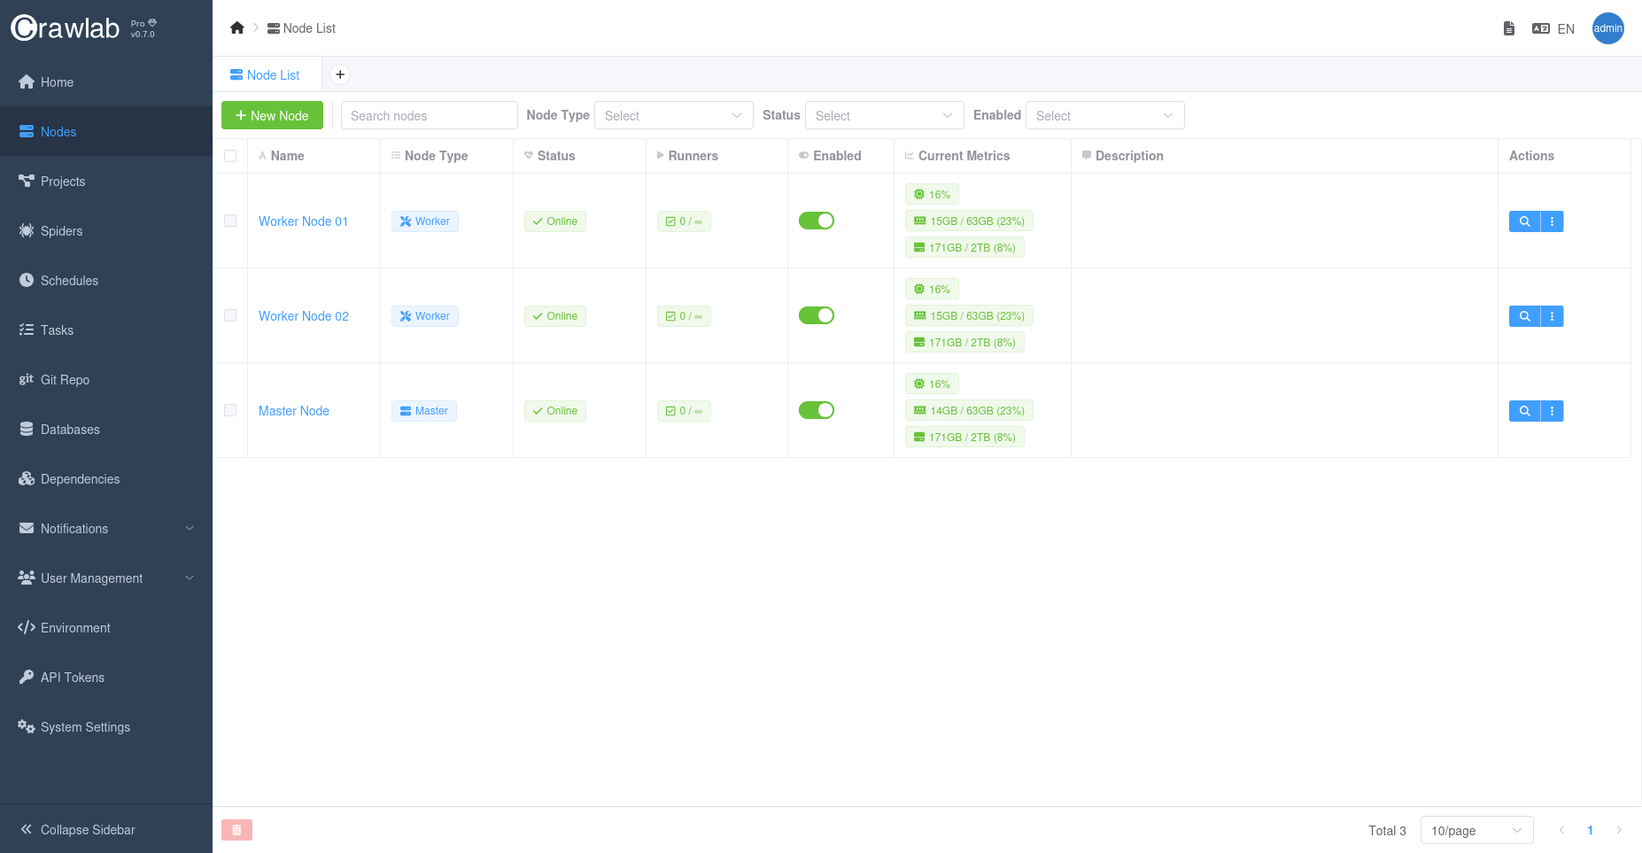
Task: Open the Schedules page from sidebar
Action: click(68, 280)
